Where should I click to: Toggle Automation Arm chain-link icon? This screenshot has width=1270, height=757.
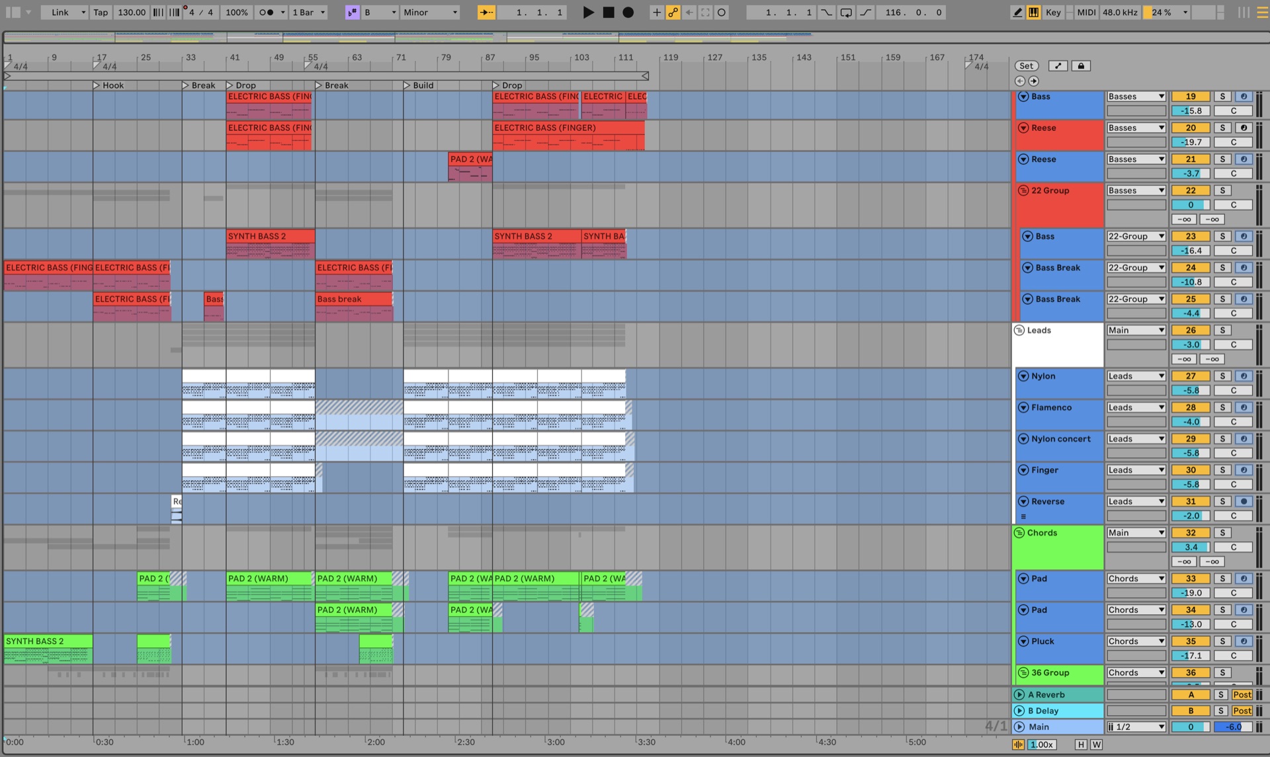[673, 12]
